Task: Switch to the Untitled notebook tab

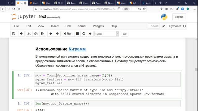Action: 34,3
